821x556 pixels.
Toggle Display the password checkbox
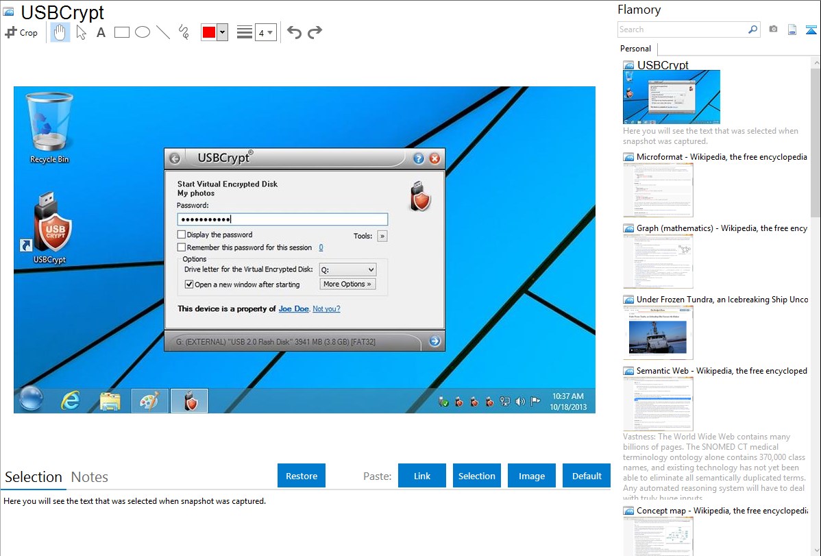click(181, 234)
